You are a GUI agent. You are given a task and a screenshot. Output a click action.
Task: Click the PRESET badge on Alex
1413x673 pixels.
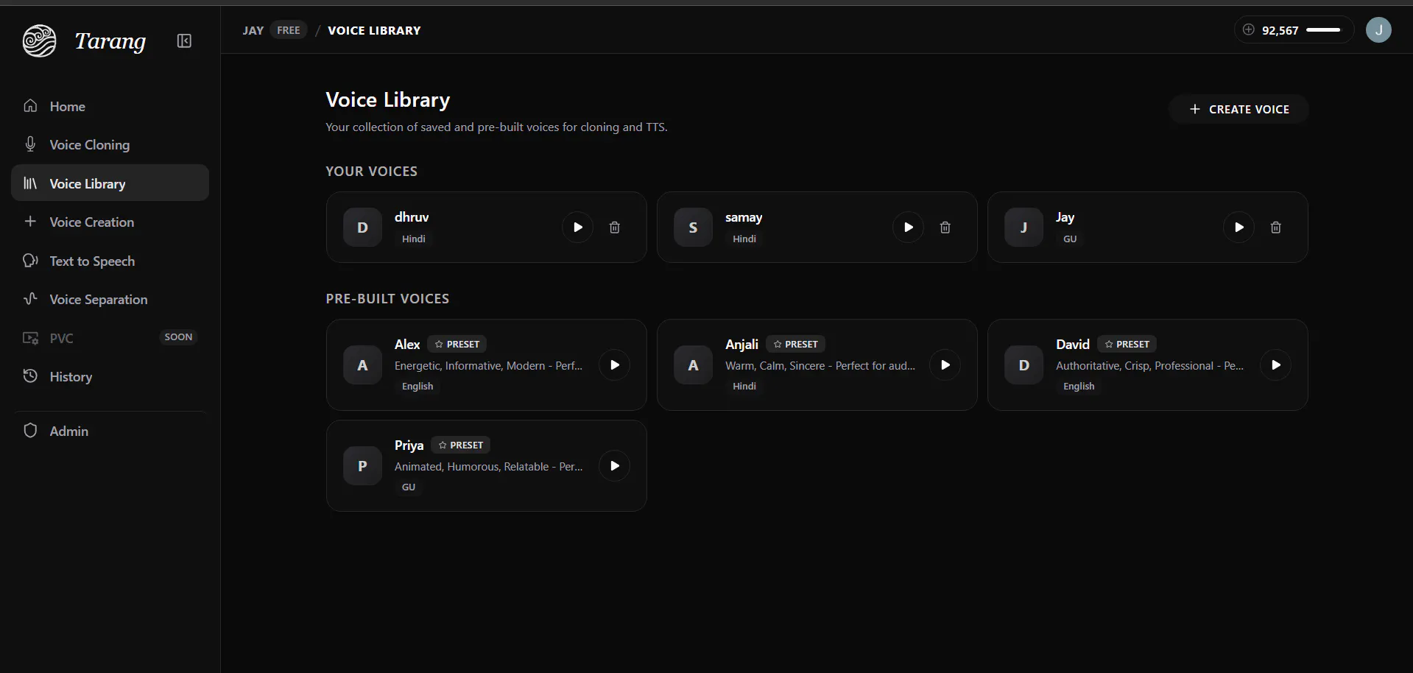[x=457, y=344]
